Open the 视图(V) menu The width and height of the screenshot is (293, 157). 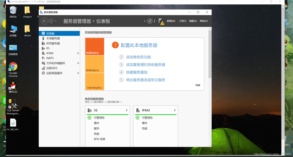pos(193,21)
